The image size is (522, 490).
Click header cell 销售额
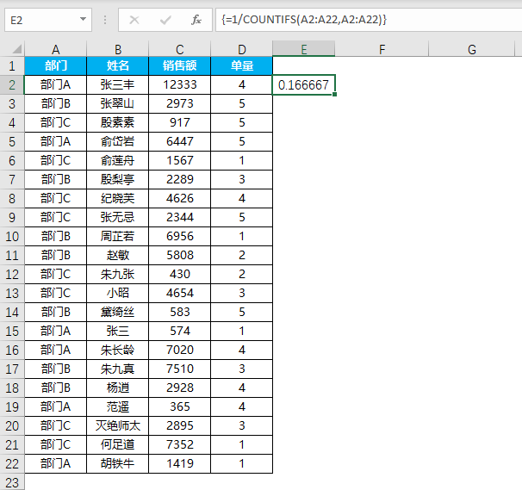click(180, 66)
